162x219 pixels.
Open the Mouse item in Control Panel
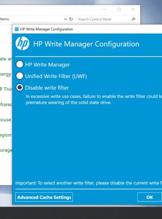pos(5,120)
